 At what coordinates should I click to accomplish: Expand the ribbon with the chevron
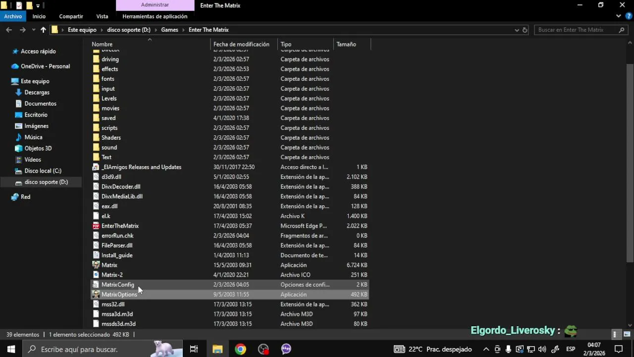point(619,16)
